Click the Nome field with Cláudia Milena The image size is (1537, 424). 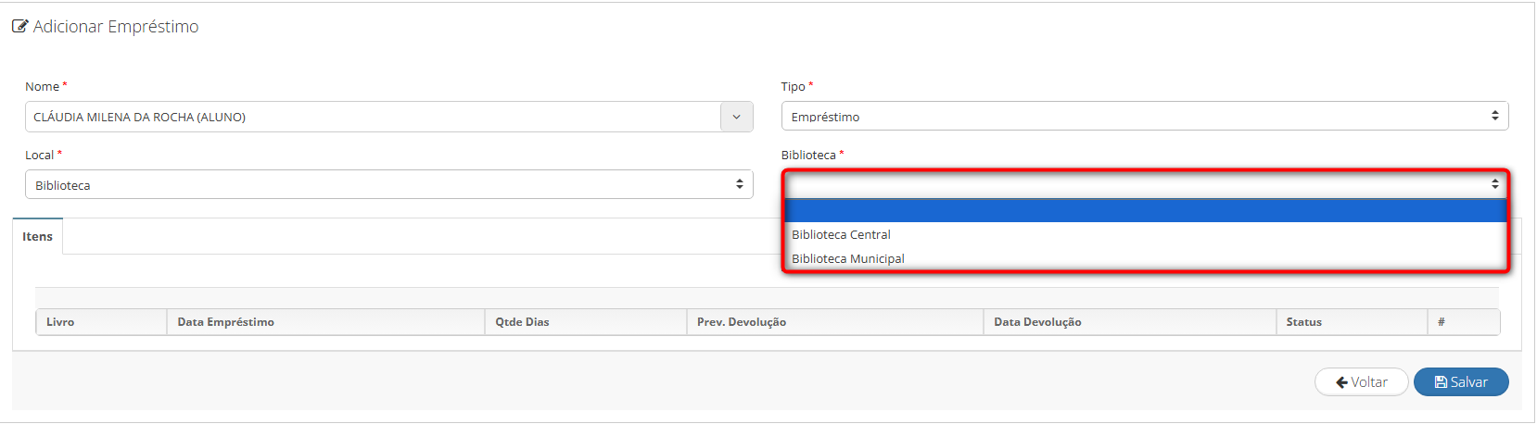pos(373,117)
